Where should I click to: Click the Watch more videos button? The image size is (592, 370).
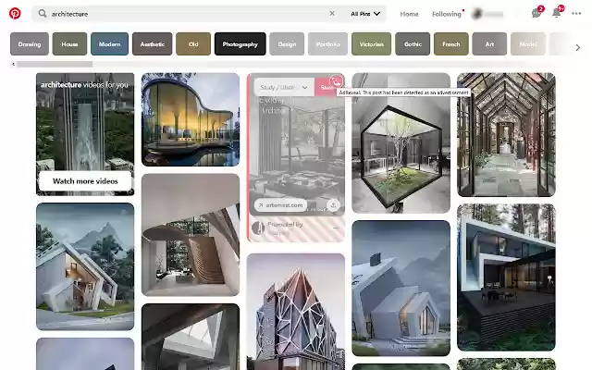[x=85, y=181]
